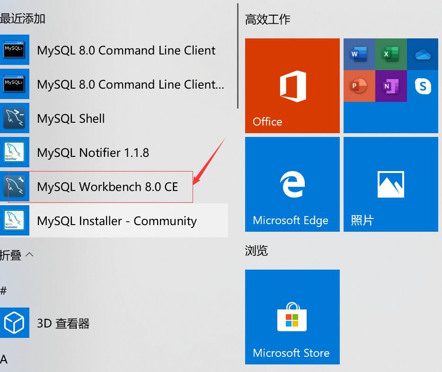This screenshot has height=372, width=442.
Task: Select the second MySQL 8.0 Command Line Client… entry
Action: tap(114, 84)
